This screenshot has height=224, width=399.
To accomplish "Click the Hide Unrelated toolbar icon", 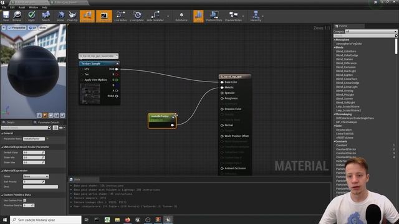I will pos(155,16).
